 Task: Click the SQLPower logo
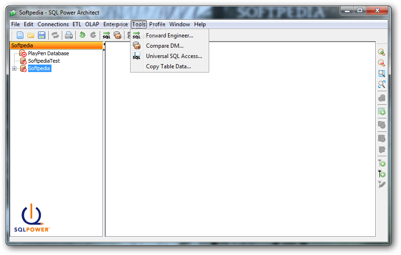32,218
